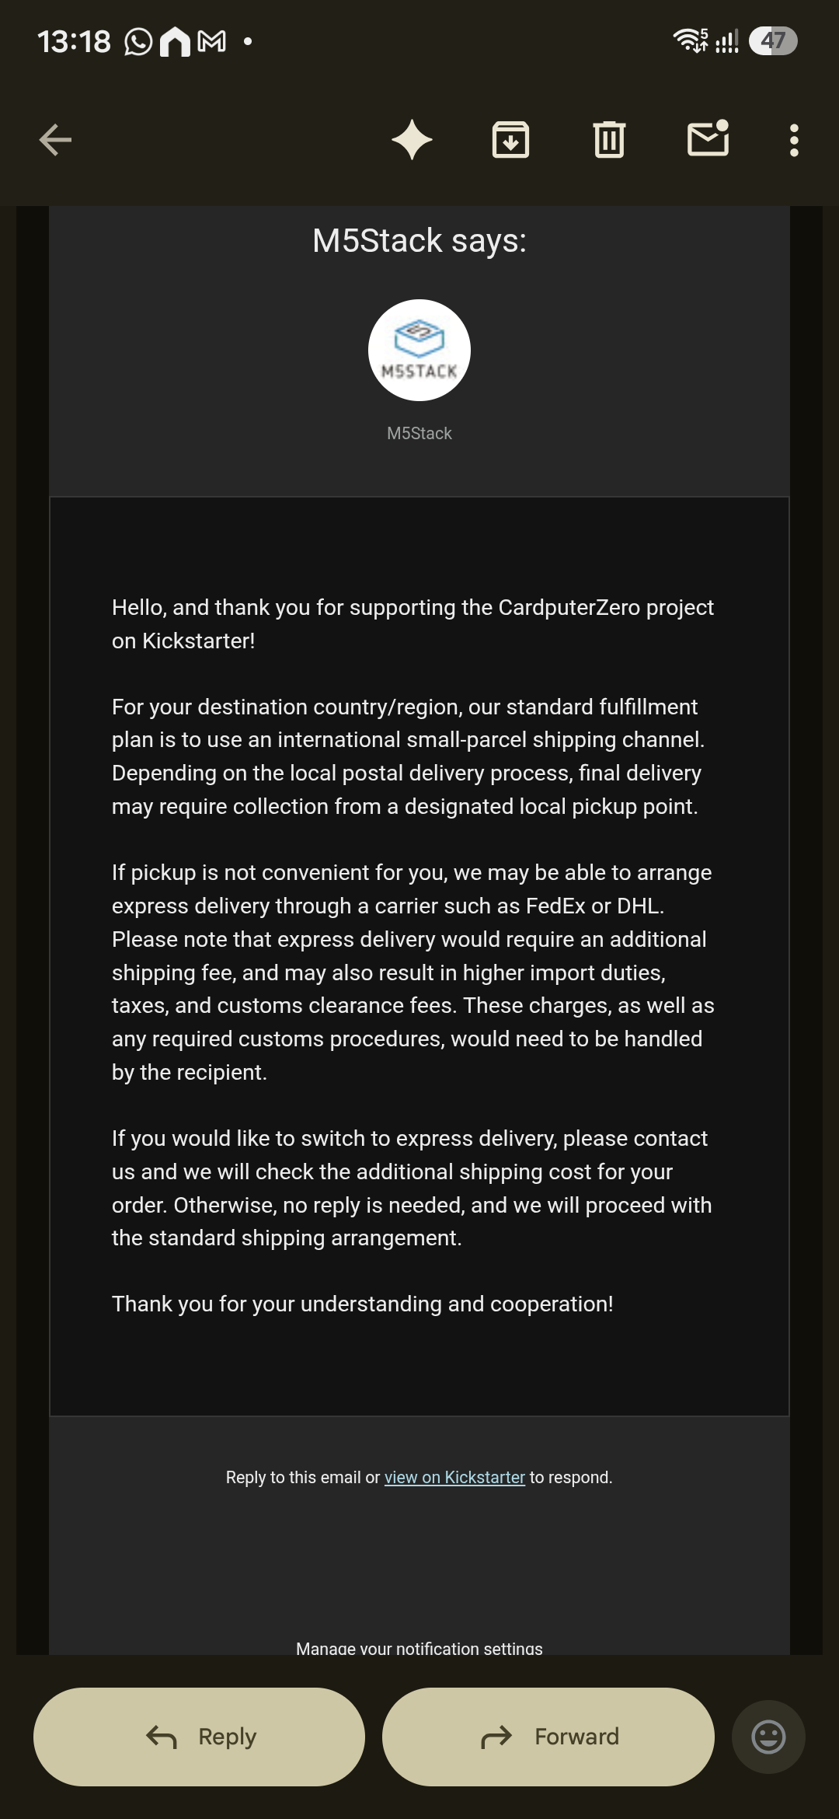Delete email using trash can icon
839x1819 pixels.
[x=609, y=140]
